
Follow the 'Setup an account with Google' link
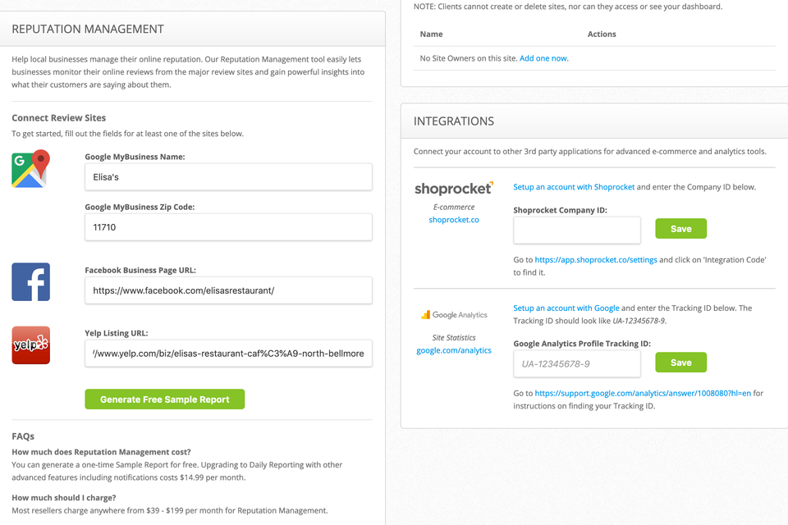point(566,308)
